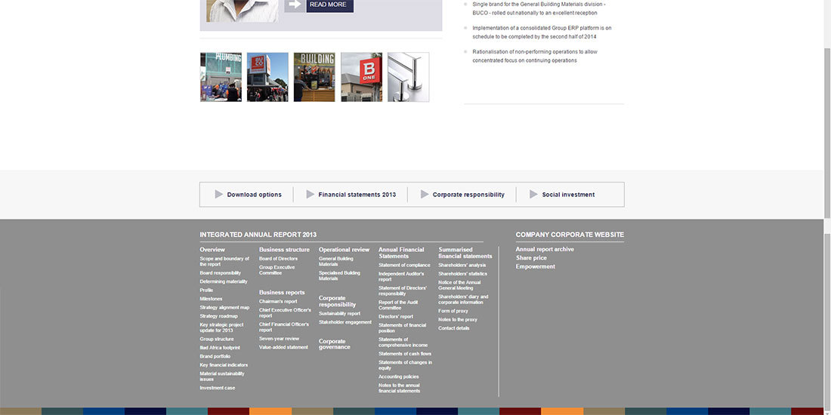Open the chrome fittings thumbnail
This screenshot has height=415, width=831.
408,77
